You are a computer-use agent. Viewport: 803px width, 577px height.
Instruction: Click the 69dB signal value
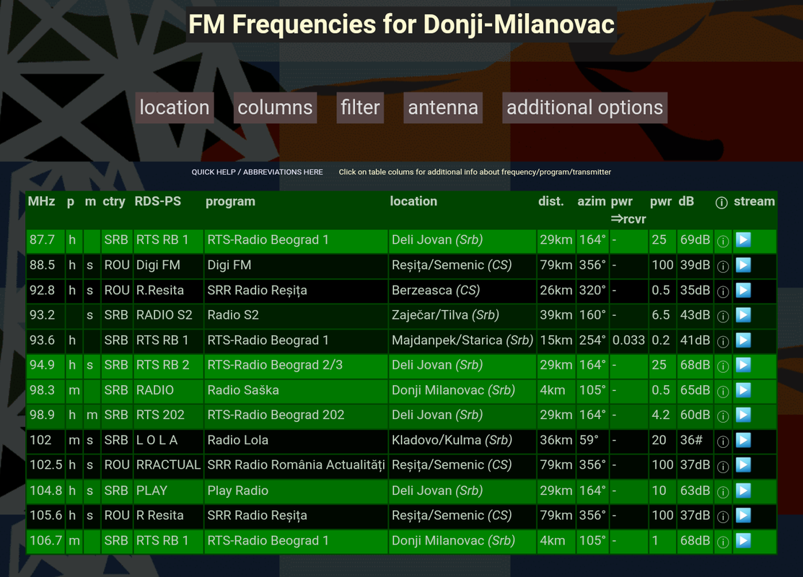pos(695,239)
